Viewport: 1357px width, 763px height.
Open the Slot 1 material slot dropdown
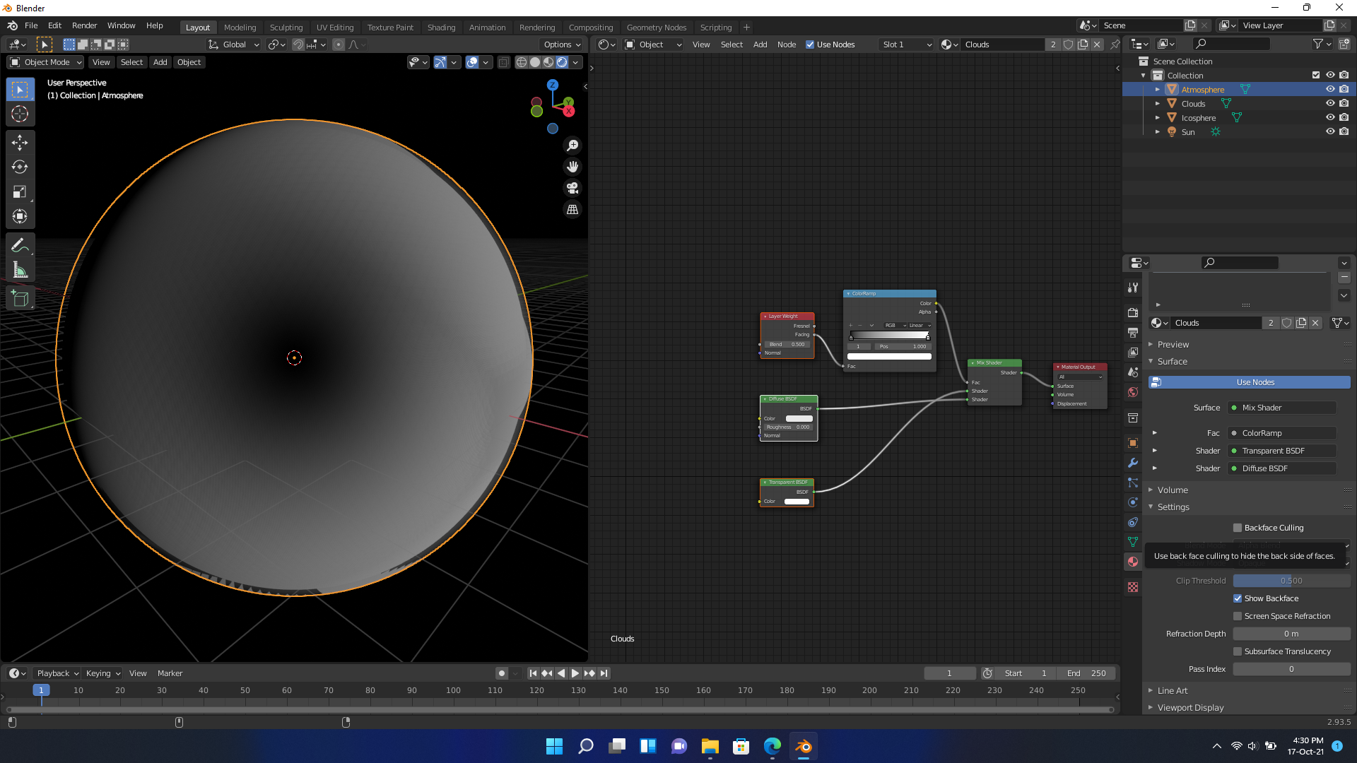click(x=906, y=45)
